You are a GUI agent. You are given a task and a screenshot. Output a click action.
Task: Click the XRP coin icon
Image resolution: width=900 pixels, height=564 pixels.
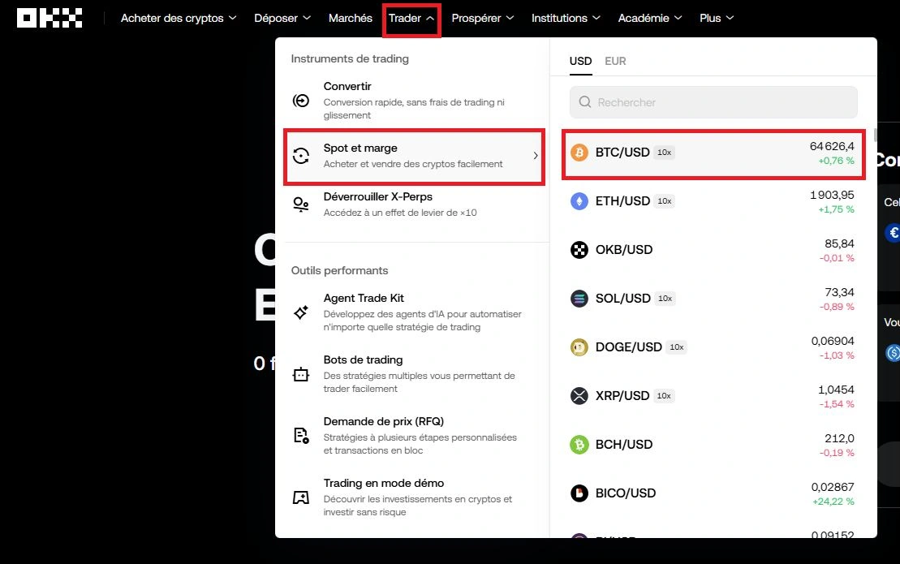coord(579,396)
